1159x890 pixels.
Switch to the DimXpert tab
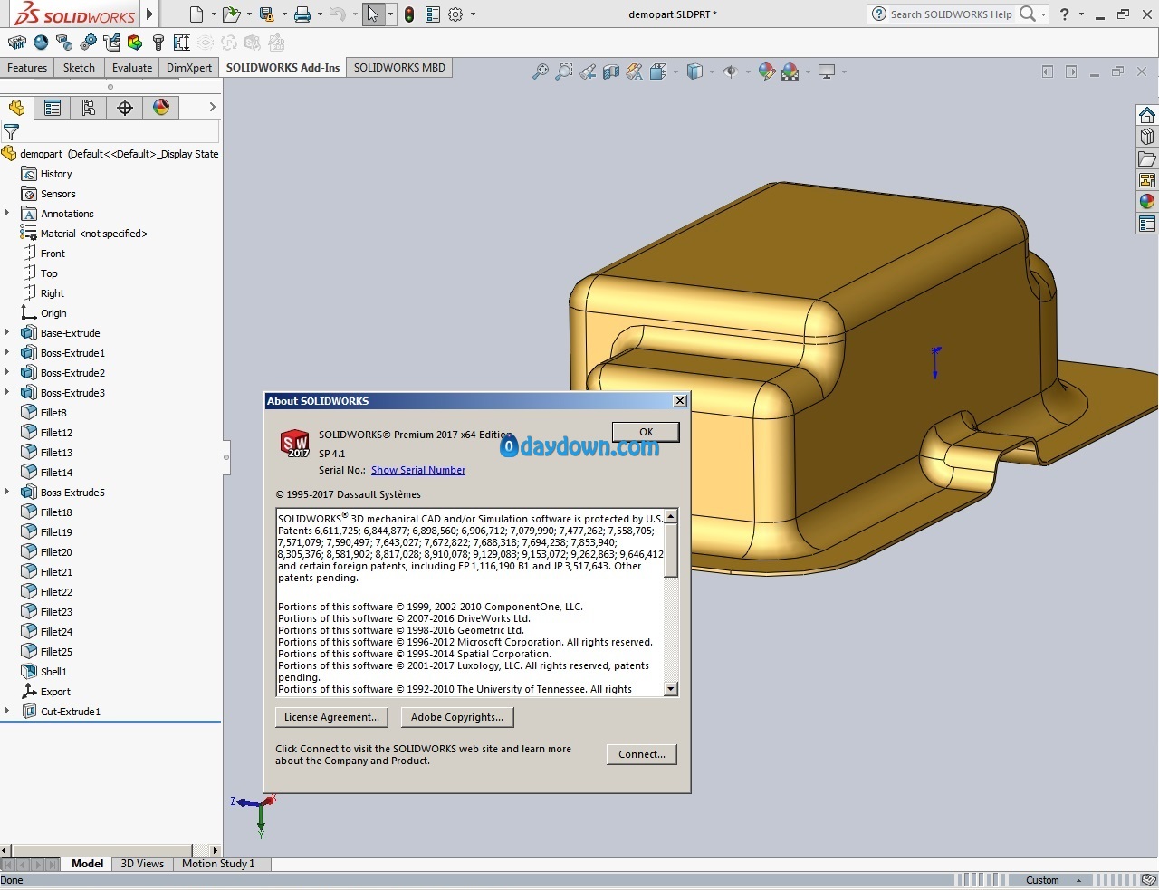pos(189,68)
